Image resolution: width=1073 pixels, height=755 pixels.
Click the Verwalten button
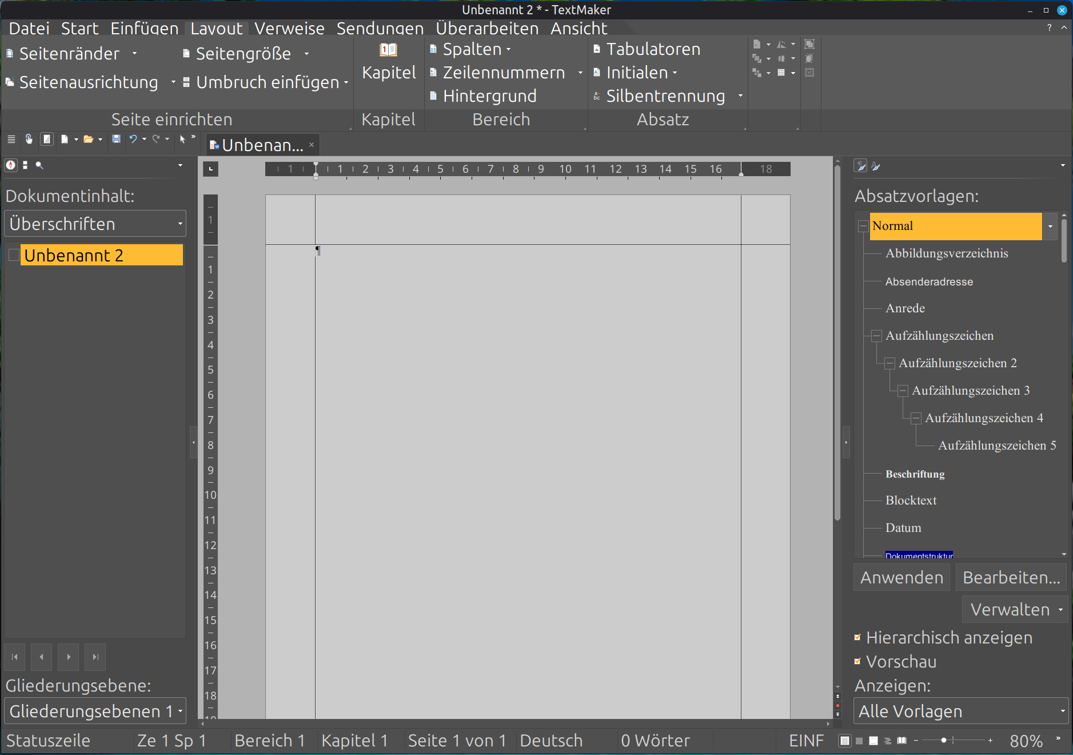coord(1015,609)
